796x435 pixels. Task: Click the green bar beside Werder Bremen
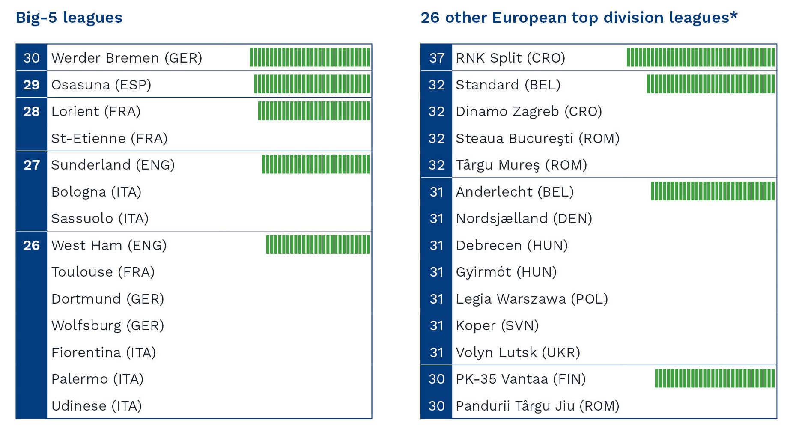(310, 57)
